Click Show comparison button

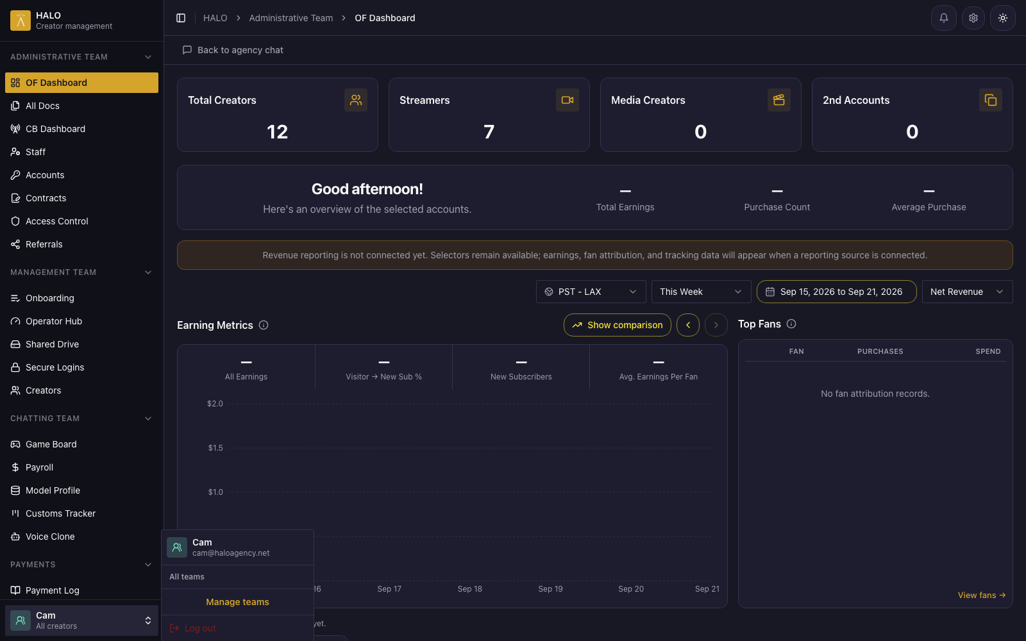click(x=618, y=325)
